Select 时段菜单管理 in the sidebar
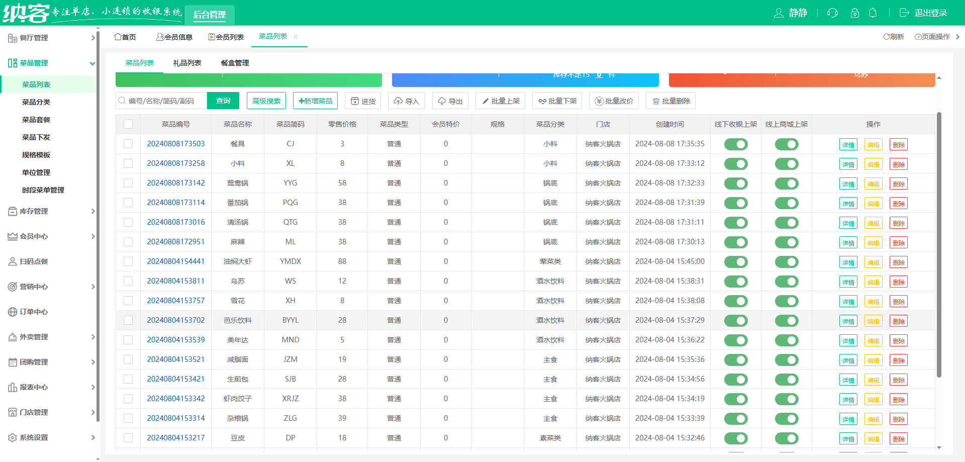Screen dimensions: 965x462 (x=43, y=190)
